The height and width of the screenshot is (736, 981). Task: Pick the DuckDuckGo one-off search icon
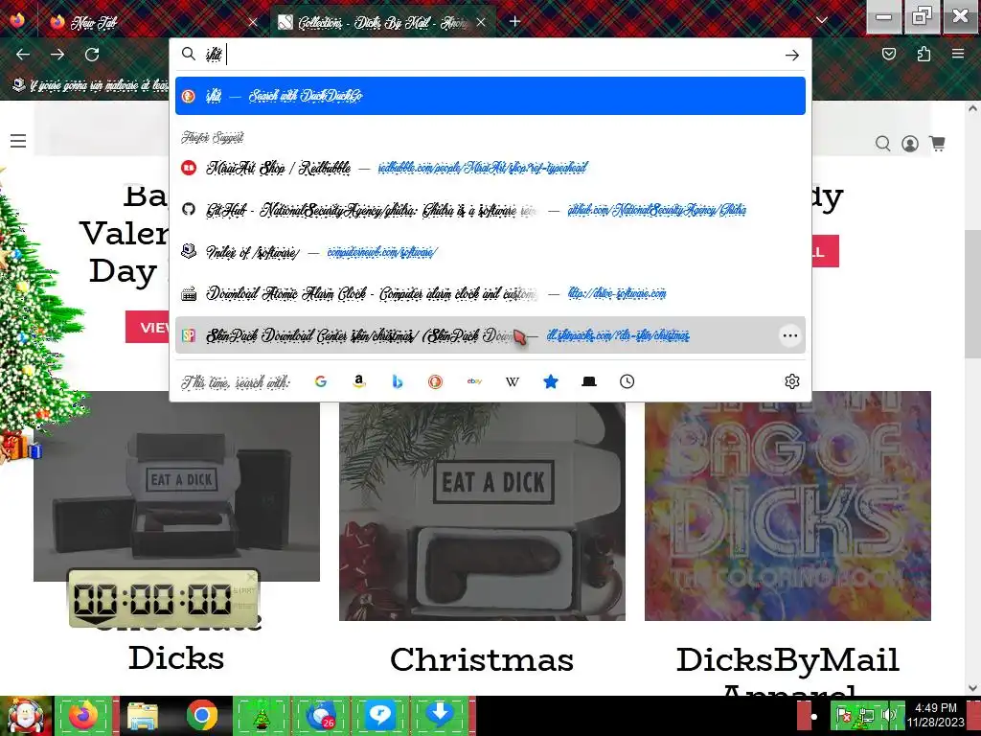pyautogui.click(x=436, y=381)
